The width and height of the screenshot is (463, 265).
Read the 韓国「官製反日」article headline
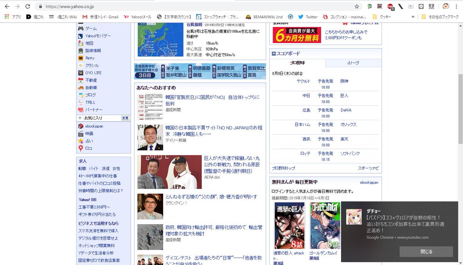pyautogui.click(x=213, y=100)
